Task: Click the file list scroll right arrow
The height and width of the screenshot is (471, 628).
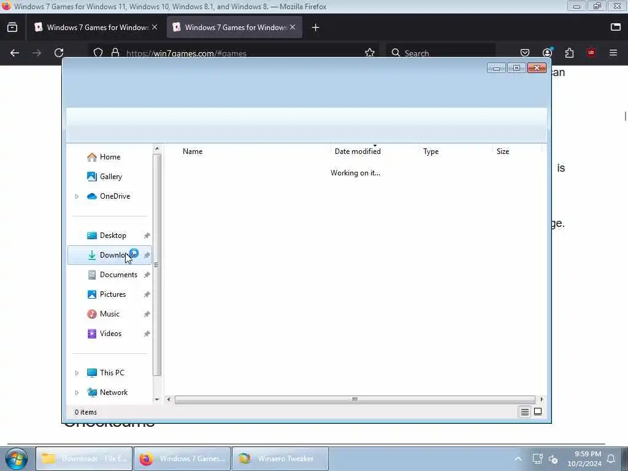Action: [x=542, y=400]
